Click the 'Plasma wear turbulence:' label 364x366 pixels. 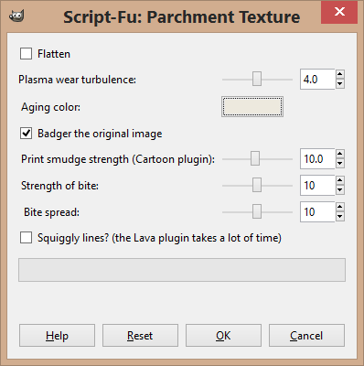[77, 80]
